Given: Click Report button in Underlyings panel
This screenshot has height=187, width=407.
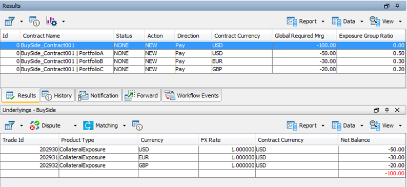Looking at the screenshot, I should pos(301,126).
